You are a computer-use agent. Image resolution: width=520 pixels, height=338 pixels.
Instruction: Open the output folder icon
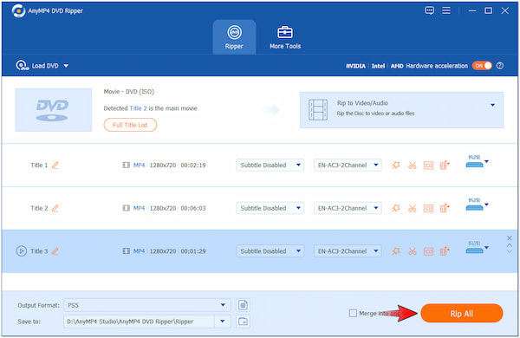coord(243,322)
